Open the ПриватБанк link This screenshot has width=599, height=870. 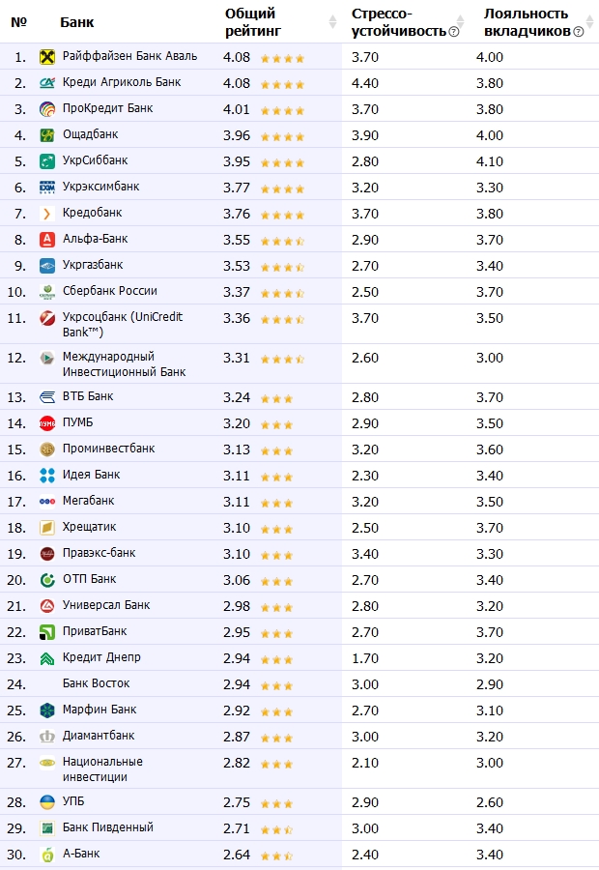(95, 631)
